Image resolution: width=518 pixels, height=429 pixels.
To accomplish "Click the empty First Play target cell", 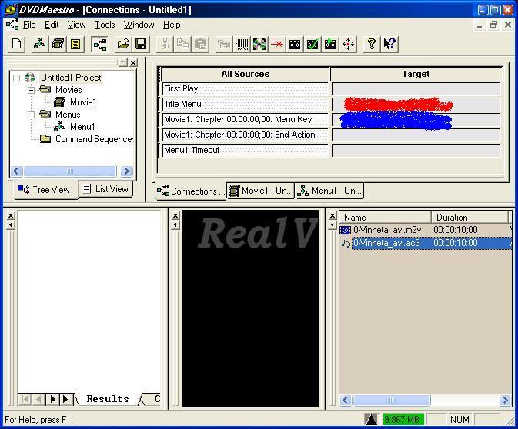I will point(416,89).
